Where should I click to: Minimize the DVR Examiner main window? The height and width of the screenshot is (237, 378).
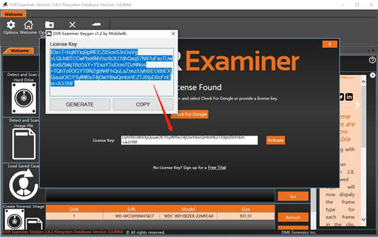(x=343, y=4)
